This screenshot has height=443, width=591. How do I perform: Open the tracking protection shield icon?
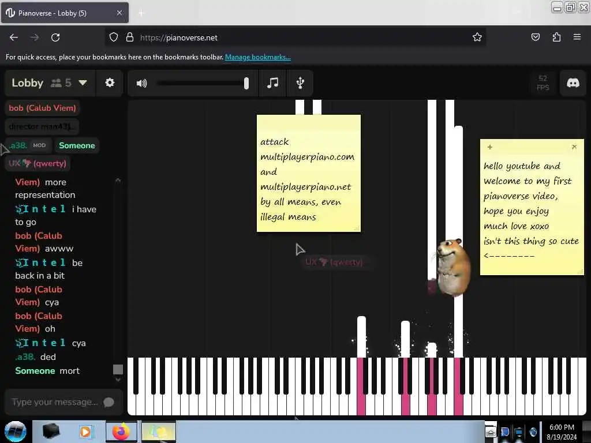point(114,37)
